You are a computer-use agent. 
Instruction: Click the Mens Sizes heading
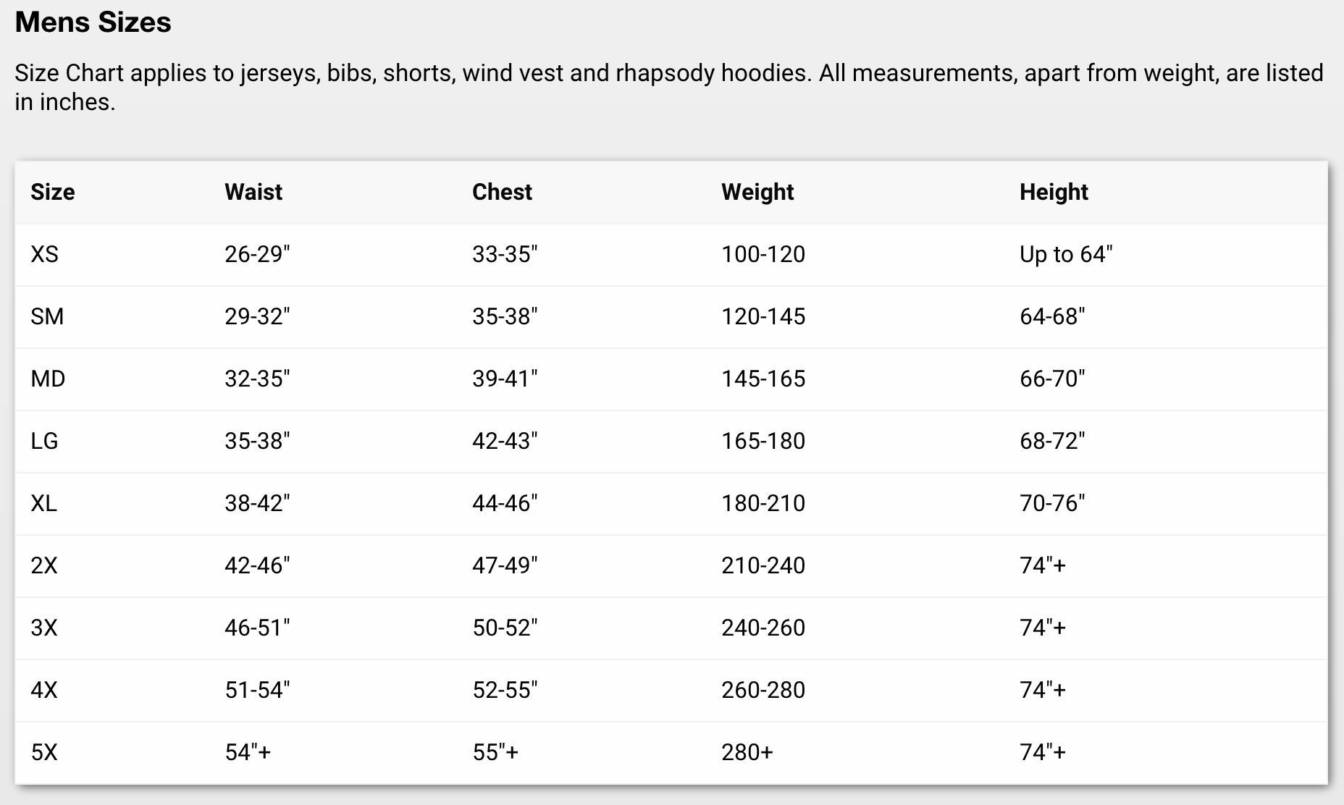tap(93, 22)
